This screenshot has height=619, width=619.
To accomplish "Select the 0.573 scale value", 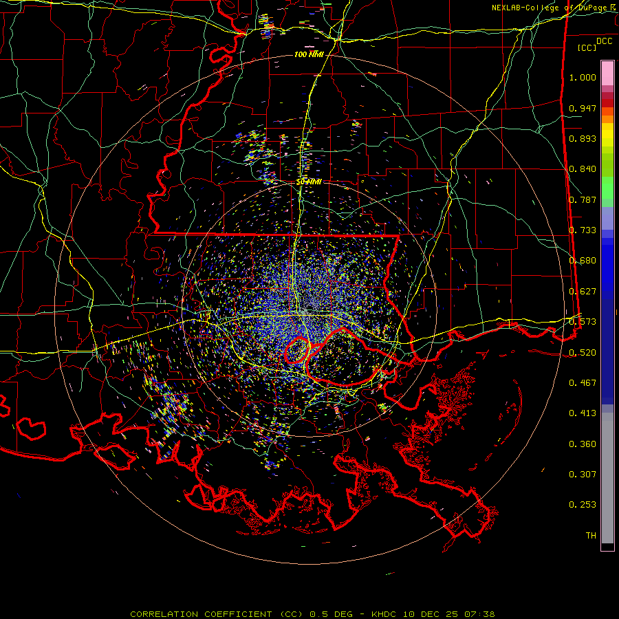I will click(583, 322).
